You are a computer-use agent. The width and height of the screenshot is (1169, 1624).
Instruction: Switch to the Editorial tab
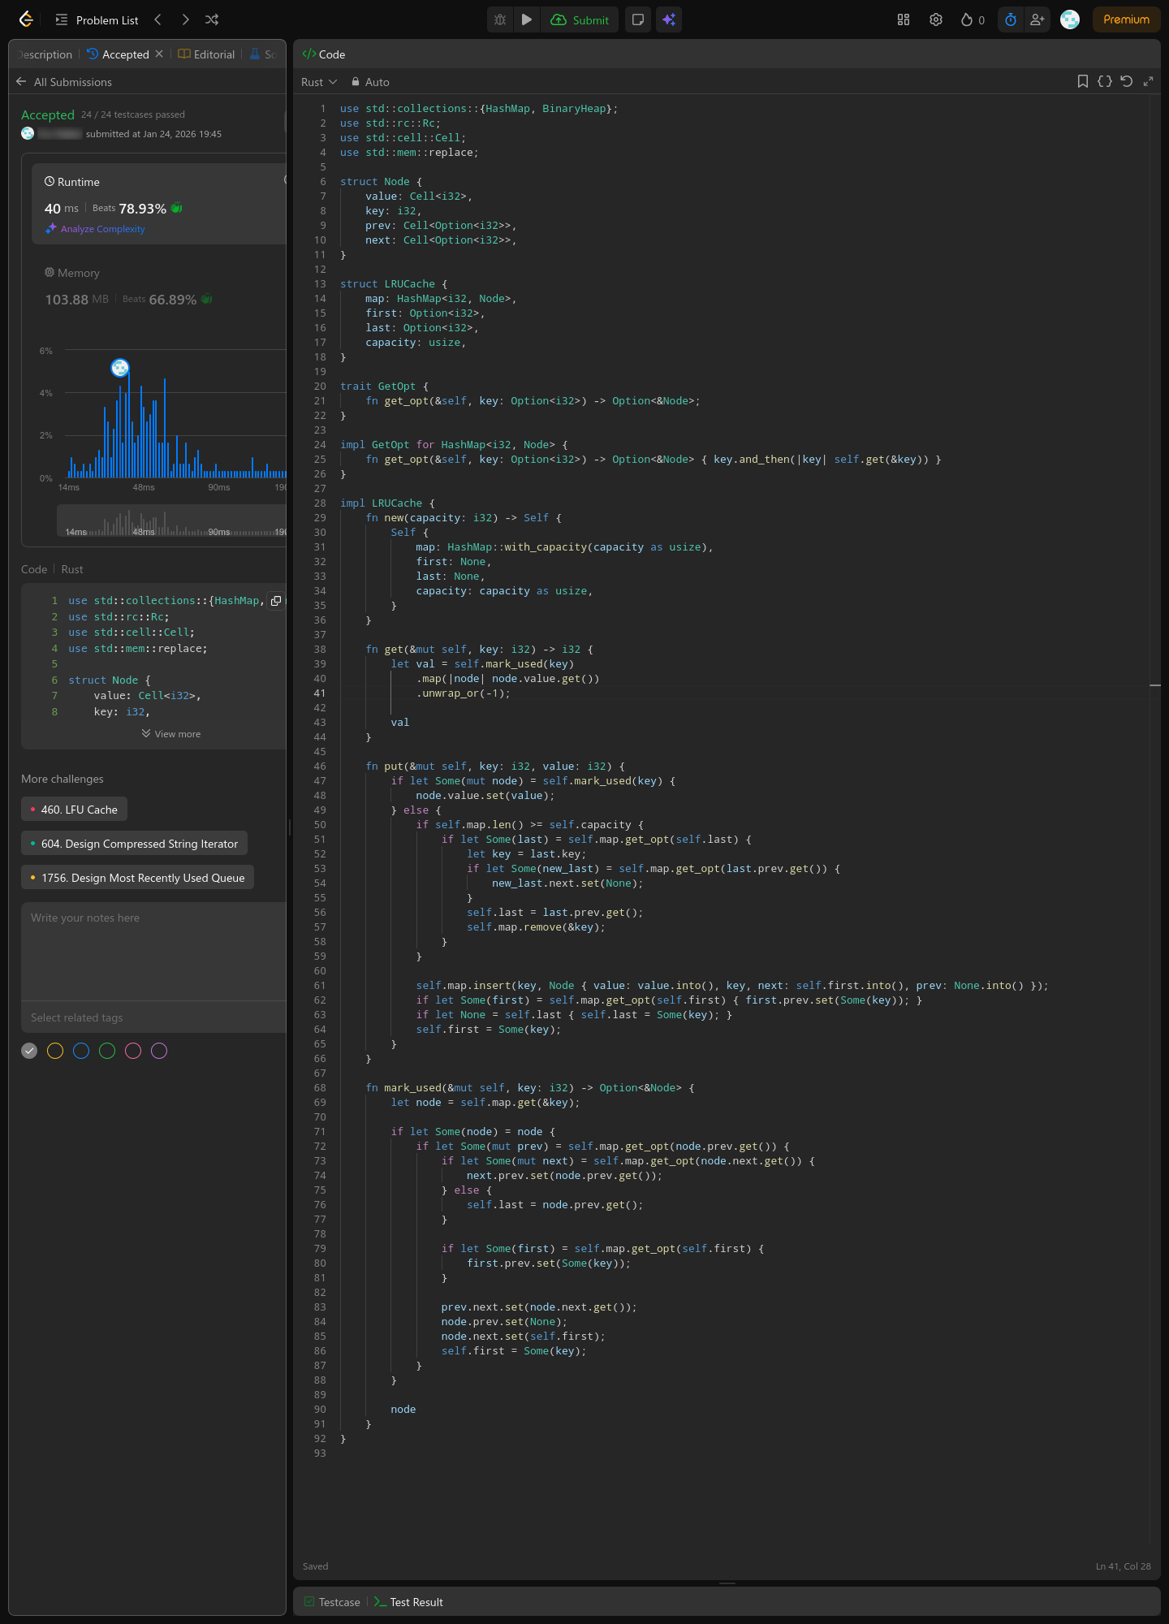(207, 54)
